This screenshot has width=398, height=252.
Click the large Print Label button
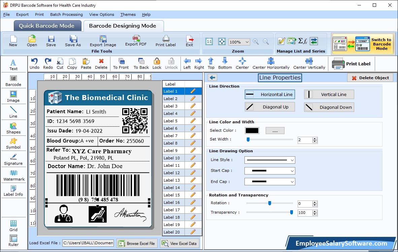[x=351, y=64]
